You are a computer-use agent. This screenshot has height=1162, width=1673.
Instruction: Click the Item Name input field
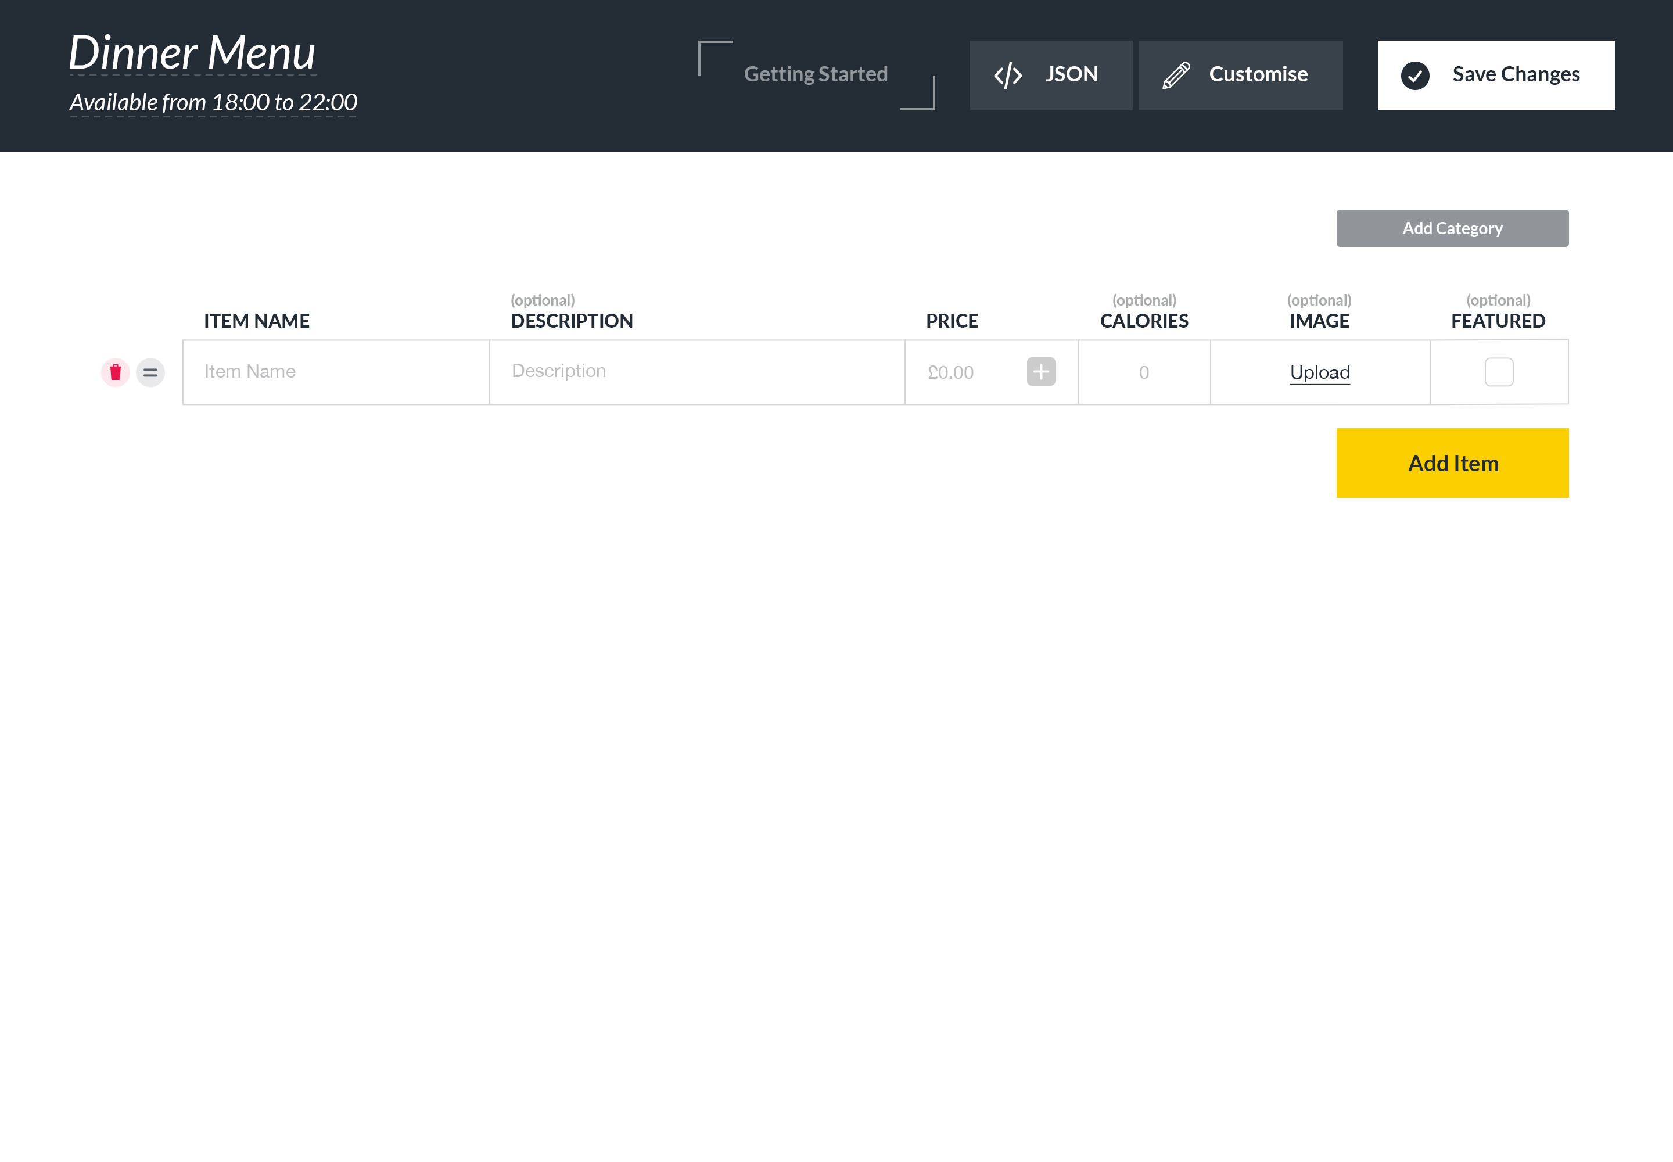(x=336, y=371)
